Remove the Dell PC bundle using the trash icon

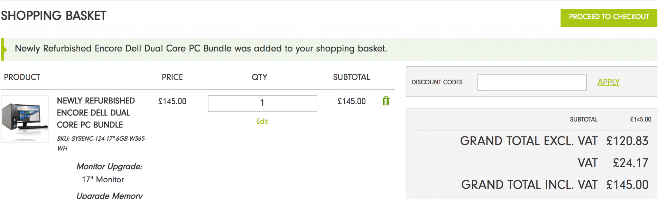pos(386,101)
